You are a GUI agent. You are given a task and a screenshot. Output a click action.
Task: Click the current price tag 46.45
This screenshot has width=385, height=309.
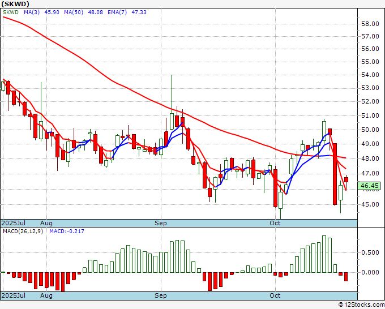click(369, 186)
